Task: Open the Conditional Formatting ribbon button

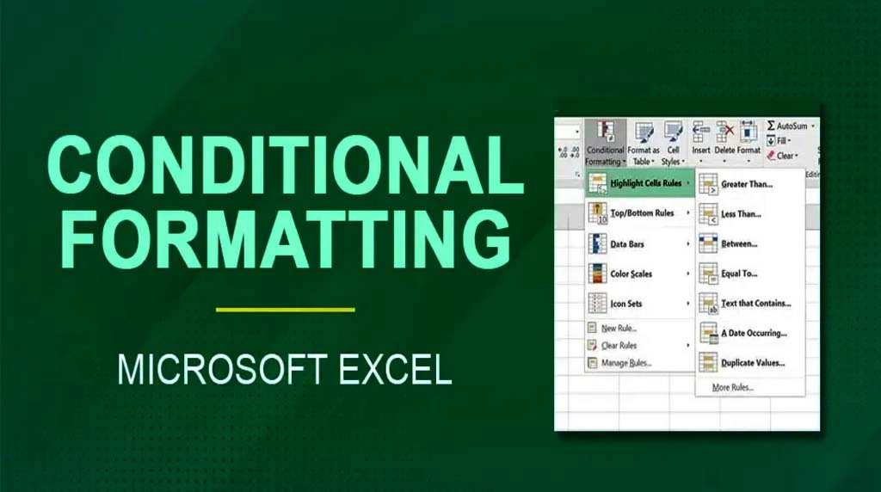Action: pyautogui.click(x=605, y=144)
